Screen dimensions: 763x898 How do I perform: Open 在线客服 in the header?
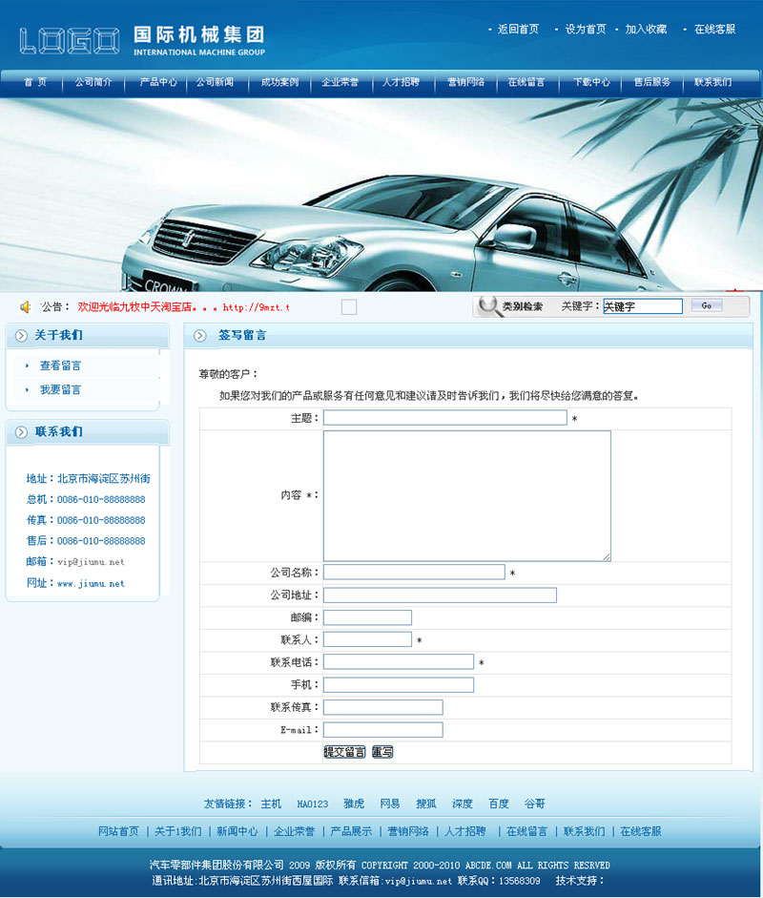(x=715, y=30)
